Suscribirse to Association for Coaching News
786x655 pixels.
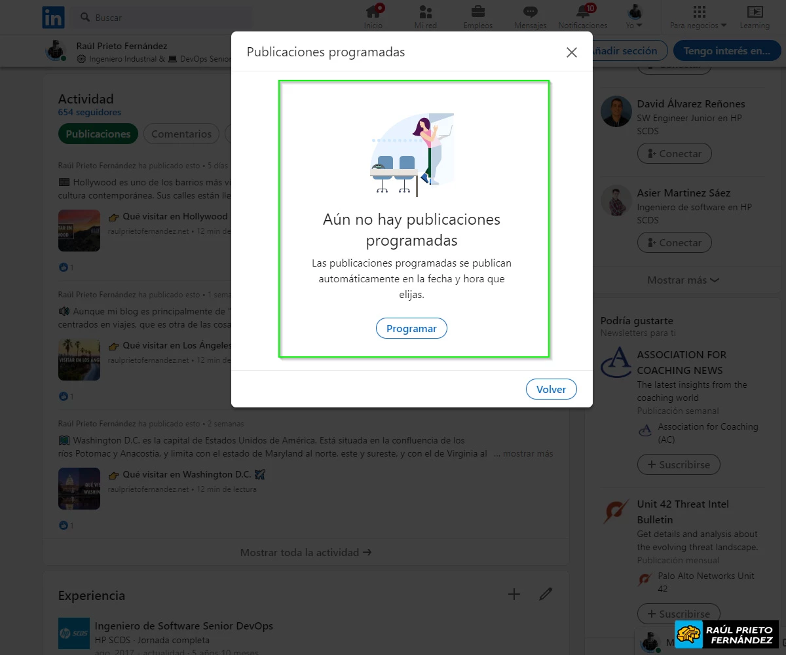coord(679,464)
